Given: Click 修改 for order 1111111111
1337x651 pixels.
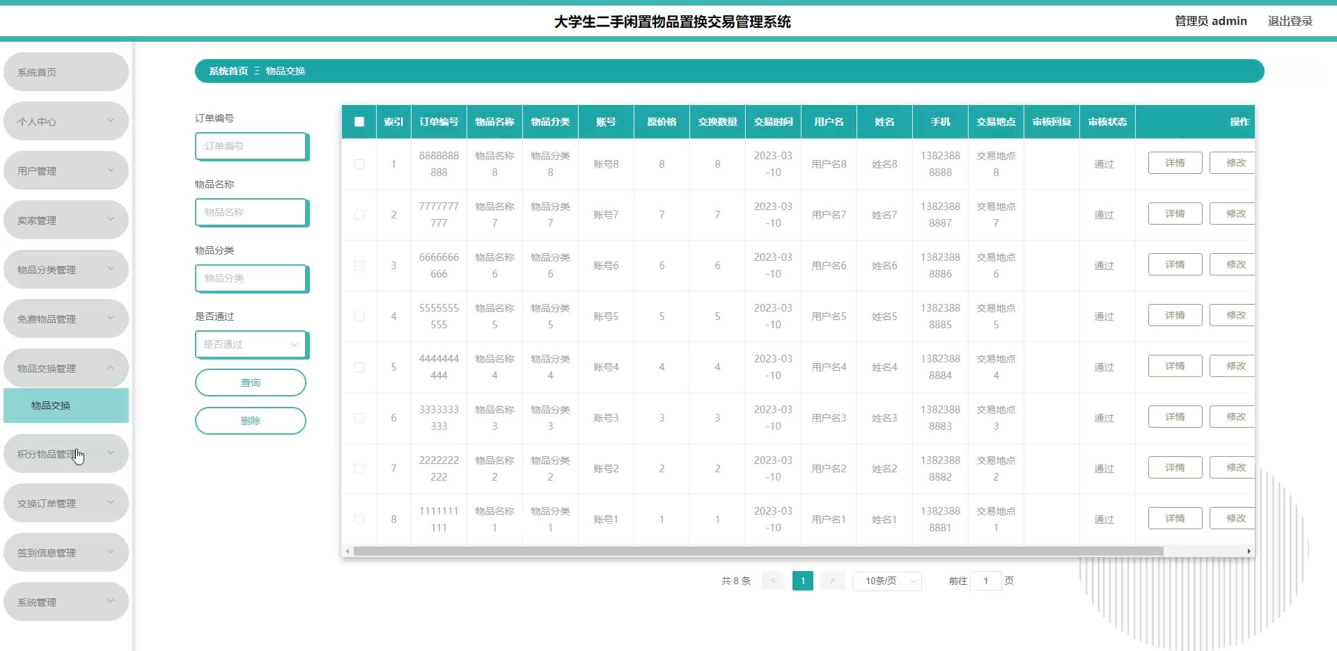Looking at the screenshot, I should tap(1233, 518).
